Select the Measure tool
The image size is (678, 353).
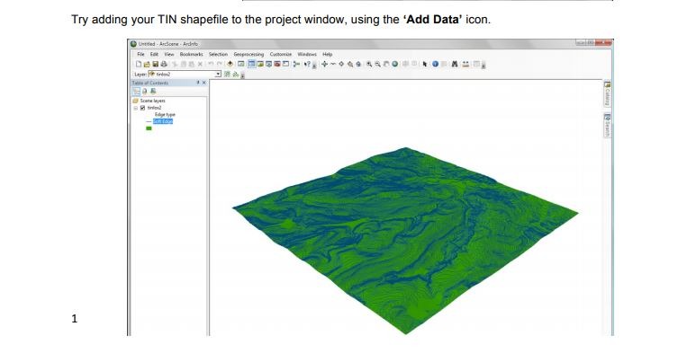tap(466, 64)
